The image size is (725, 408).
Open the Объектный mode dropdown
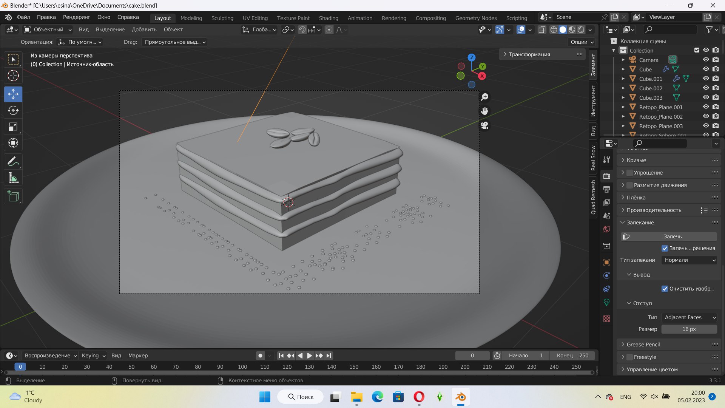tap(48, 29)
